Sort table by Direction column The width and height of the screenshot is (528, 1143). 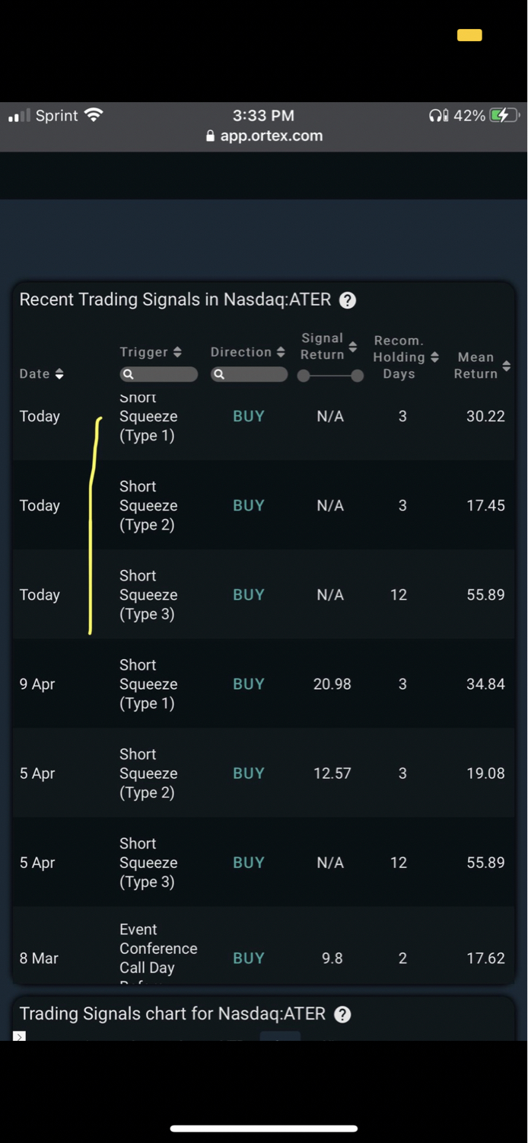[x=281, y=352]
